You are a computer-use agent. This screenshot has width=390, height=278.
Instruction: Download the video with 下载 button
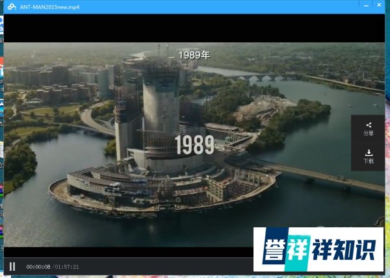click(x=369, y=157)
